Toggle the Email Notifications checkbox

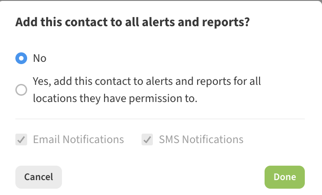[21, 139]
